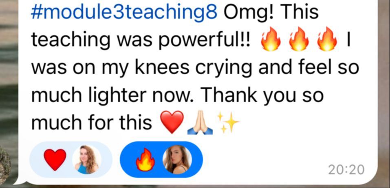
Task: Toggle the red heart reaction pill
Action: click(71, 160)
